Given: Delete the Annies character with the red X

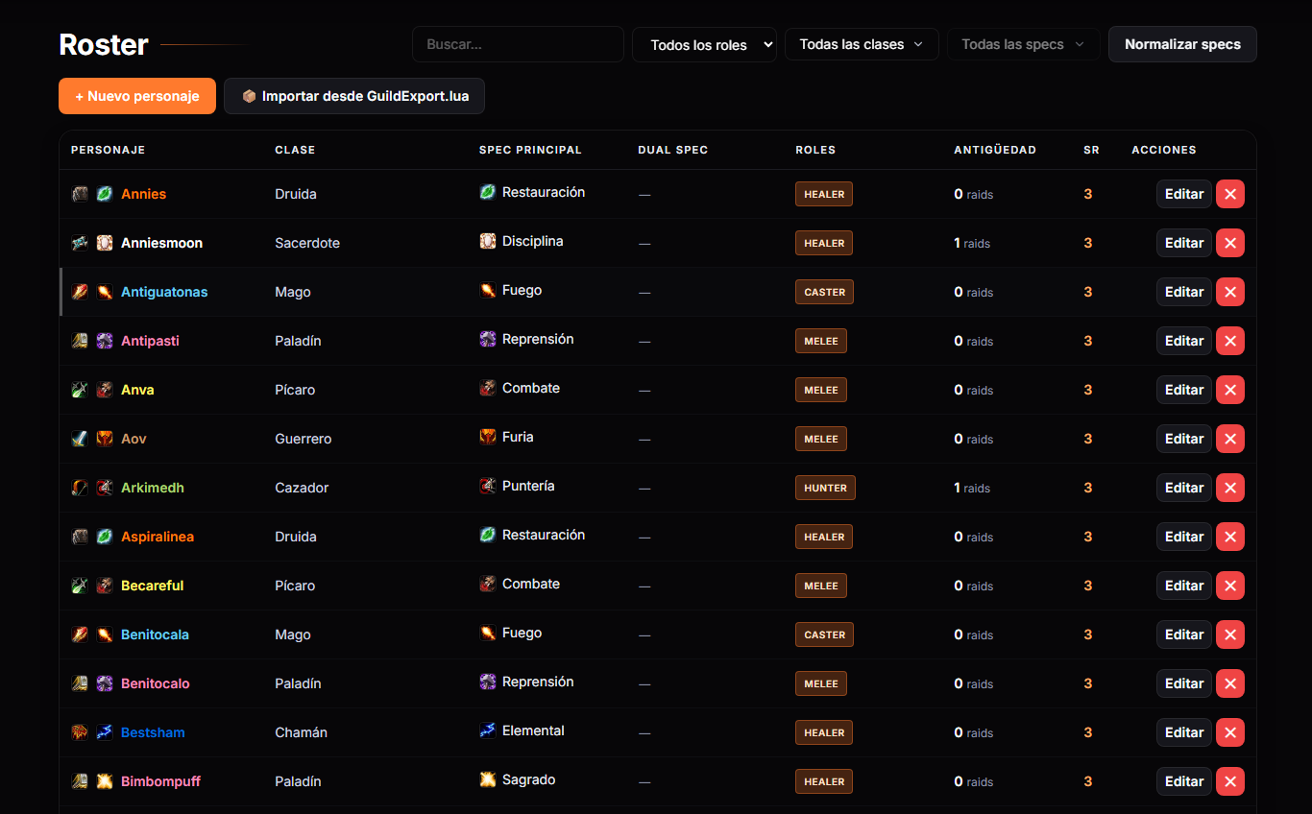Looking at the screenshot, I should (x=1230, y=194).
